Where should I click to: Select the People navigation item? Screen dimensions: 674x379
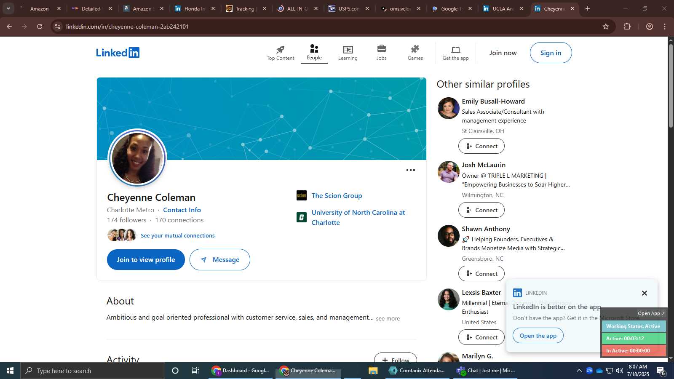coord(314,53)
